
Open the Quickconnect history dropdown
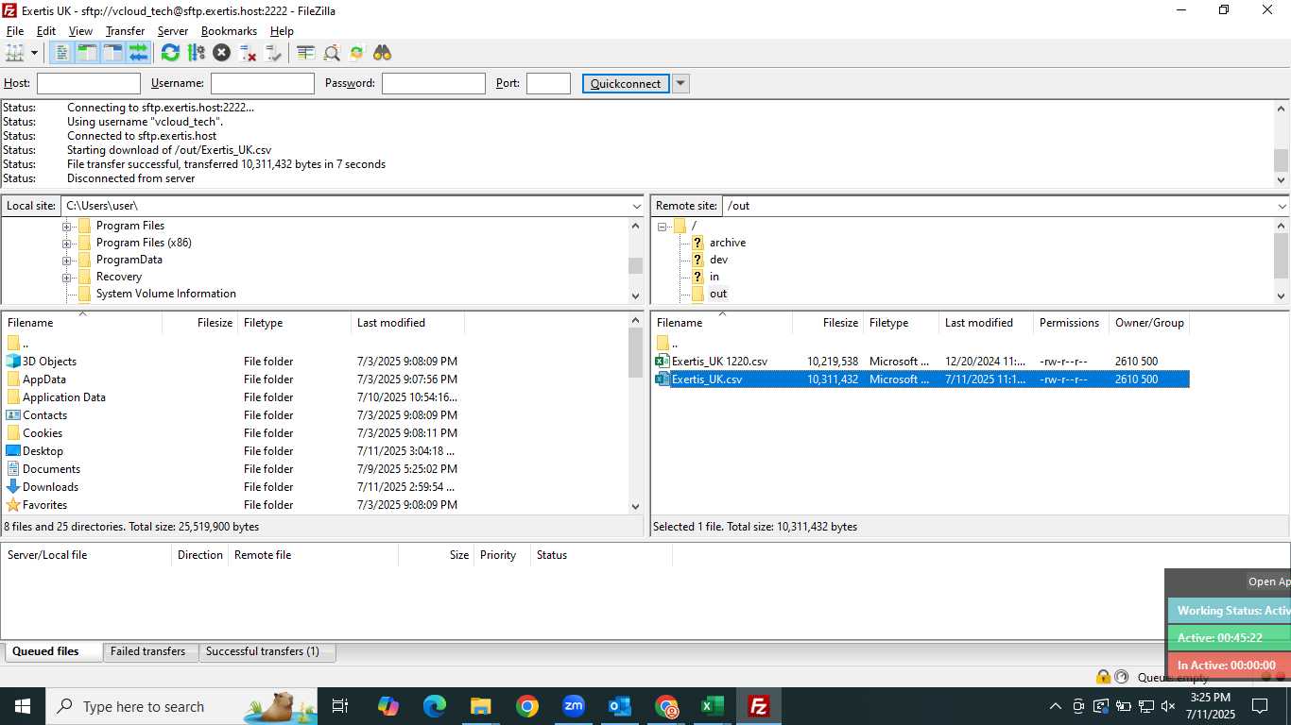tap(680, 83)
